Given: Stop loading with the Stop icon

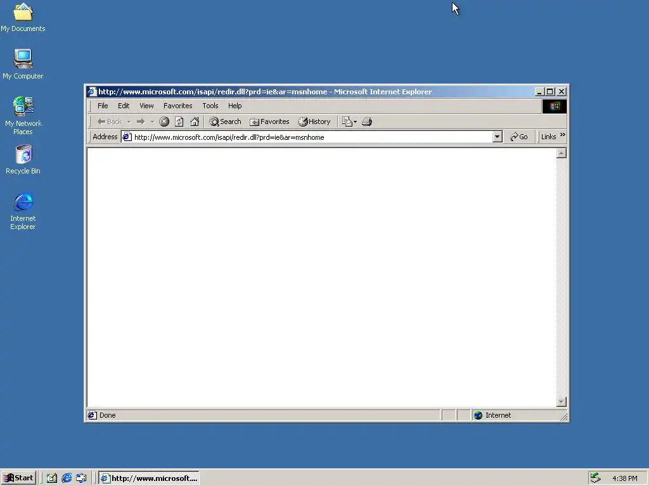Looking at the screenshot, I should (x=164, y=121).
